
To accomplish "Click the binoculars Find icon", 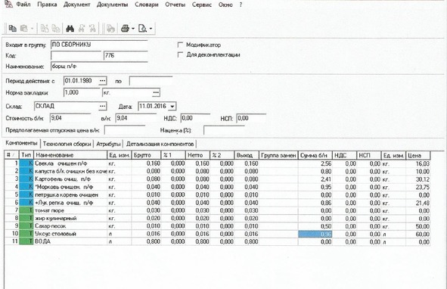I will point(70,28).
